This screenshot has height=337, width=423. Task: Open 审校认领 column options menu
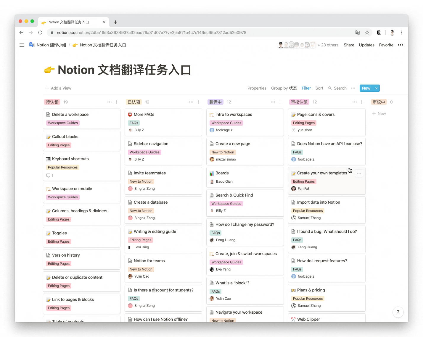(x=355, y=102)
